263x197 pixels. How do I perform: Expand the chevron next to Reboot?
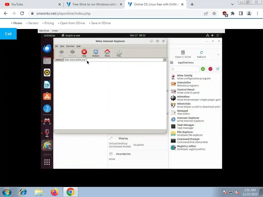(x=218, y=54)
